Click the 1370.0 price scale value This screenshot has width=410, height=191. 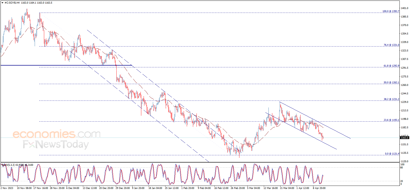[405, 25]
